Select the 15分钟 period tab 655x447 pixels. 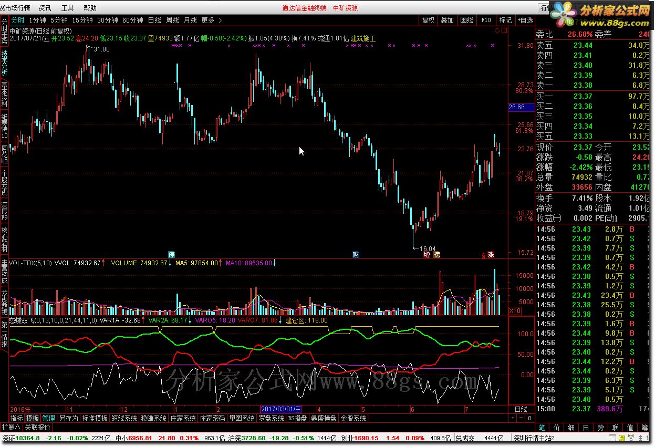coord(82,20)
